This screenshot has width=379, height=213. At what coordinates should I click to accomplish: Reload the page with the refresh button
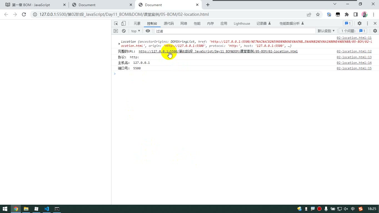24,14
